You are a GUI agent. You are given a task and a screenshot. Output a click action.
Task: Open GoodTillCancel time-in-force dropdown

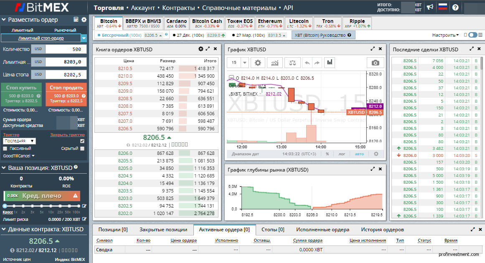click(18, 156)
